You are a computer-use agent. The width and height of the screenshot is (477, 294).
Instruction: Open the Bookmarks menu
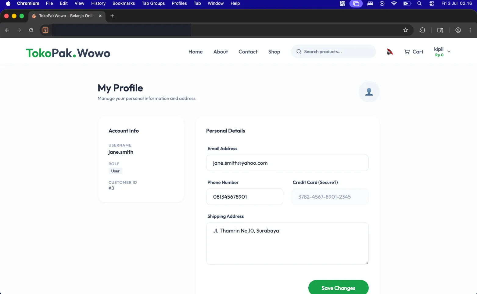(x=124, y=3)
